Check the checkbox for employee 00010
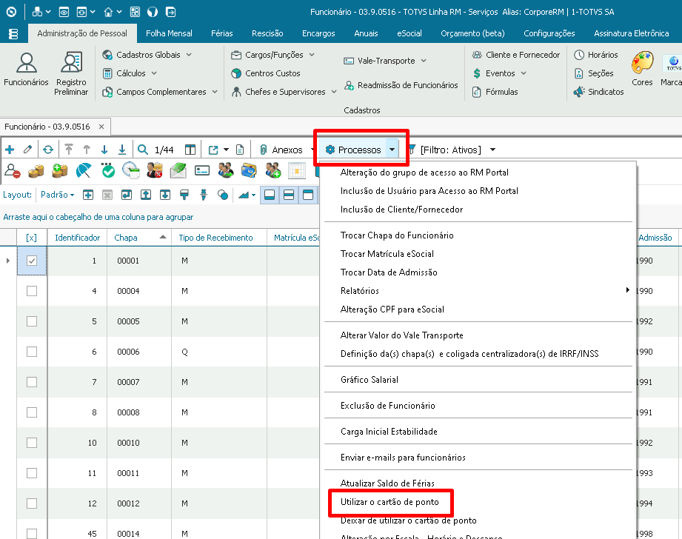Image resolution: width=682 pixels, height=539 pixels. (x=32, y=443)
